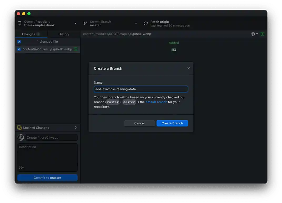The image size is (282, 203).
Task: Click the Create Branch button
Action: pyautogui.click(x=172, y=123)
